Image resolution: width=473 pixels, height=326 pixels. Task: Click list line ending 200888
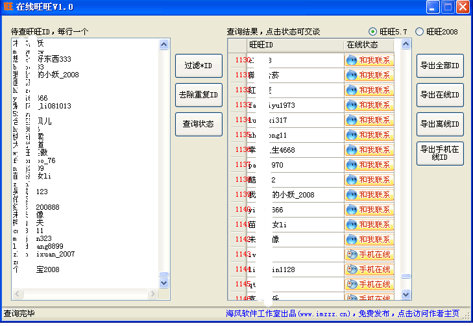pos(36,207)
